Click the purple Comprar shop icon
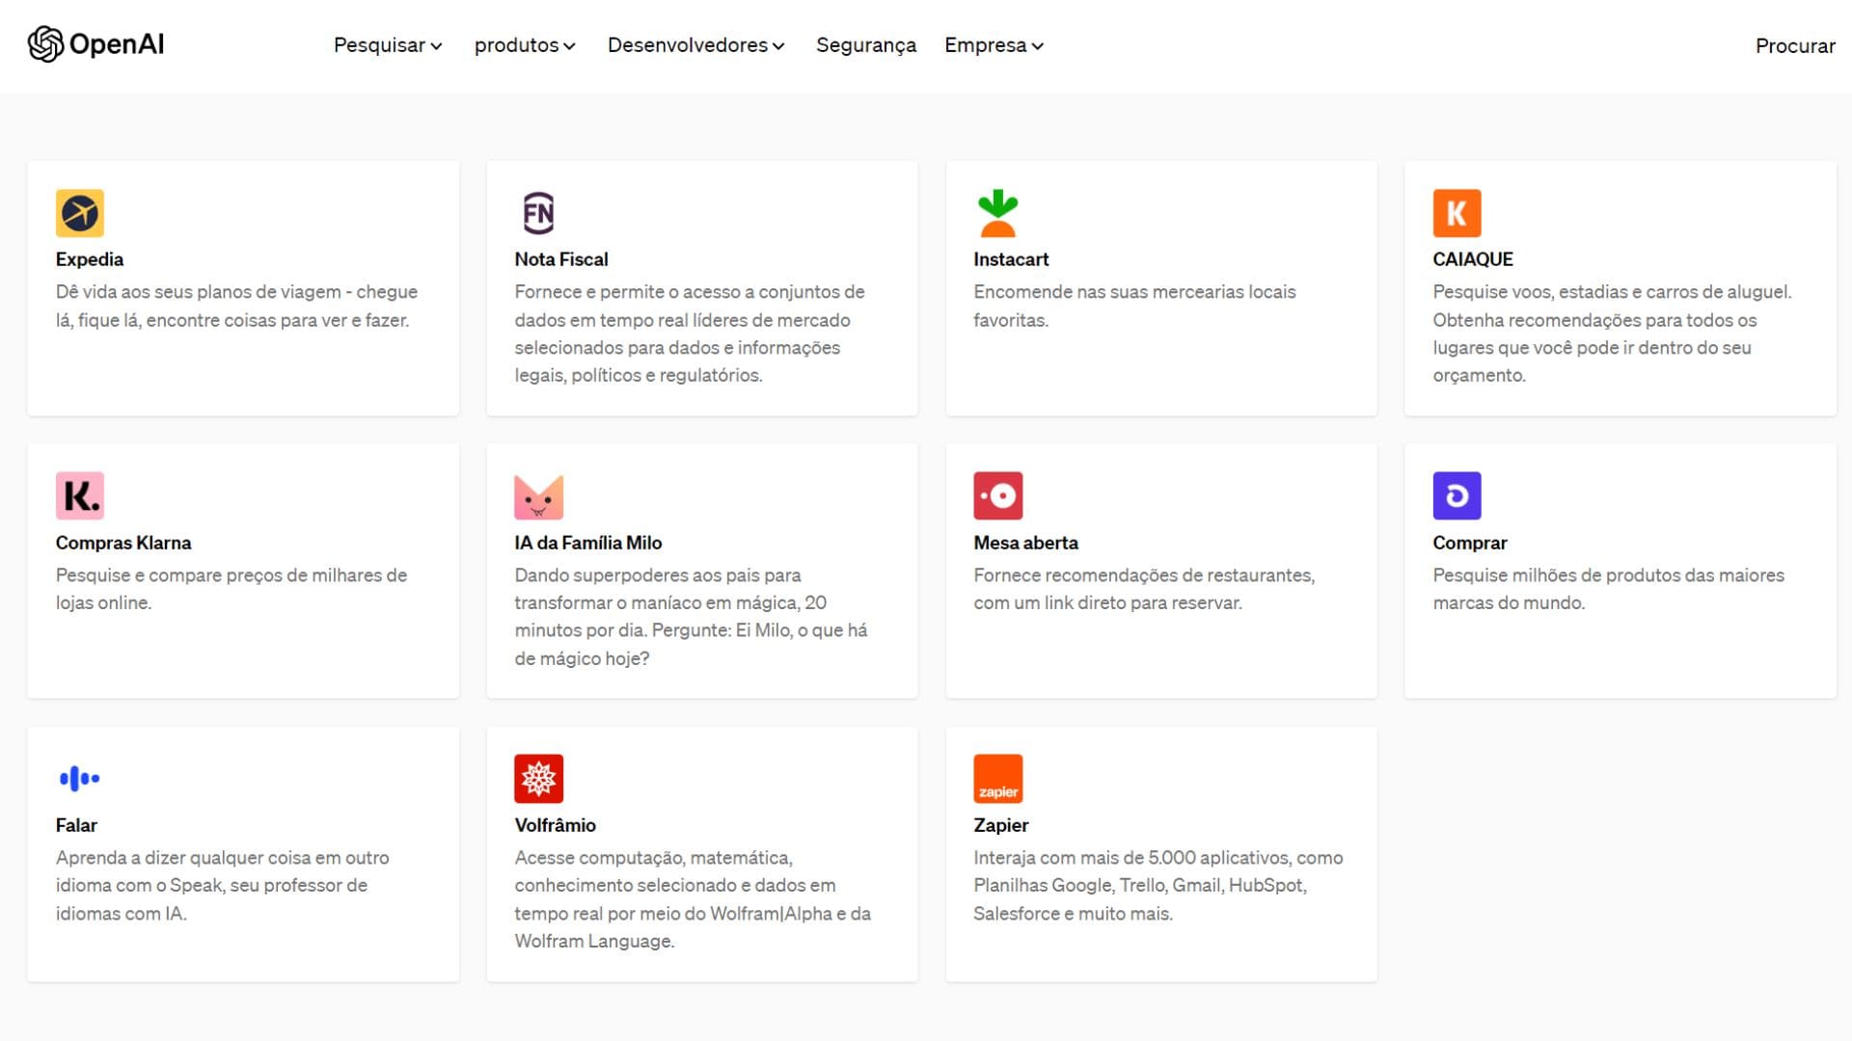The height and width of the screenshot is (1041, 1852). (1457, 495)
